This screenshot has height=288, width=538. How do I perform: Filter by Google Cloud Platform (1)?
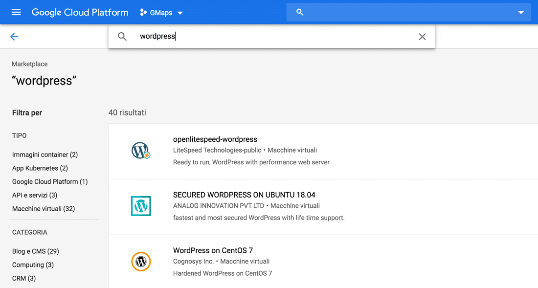50,182
